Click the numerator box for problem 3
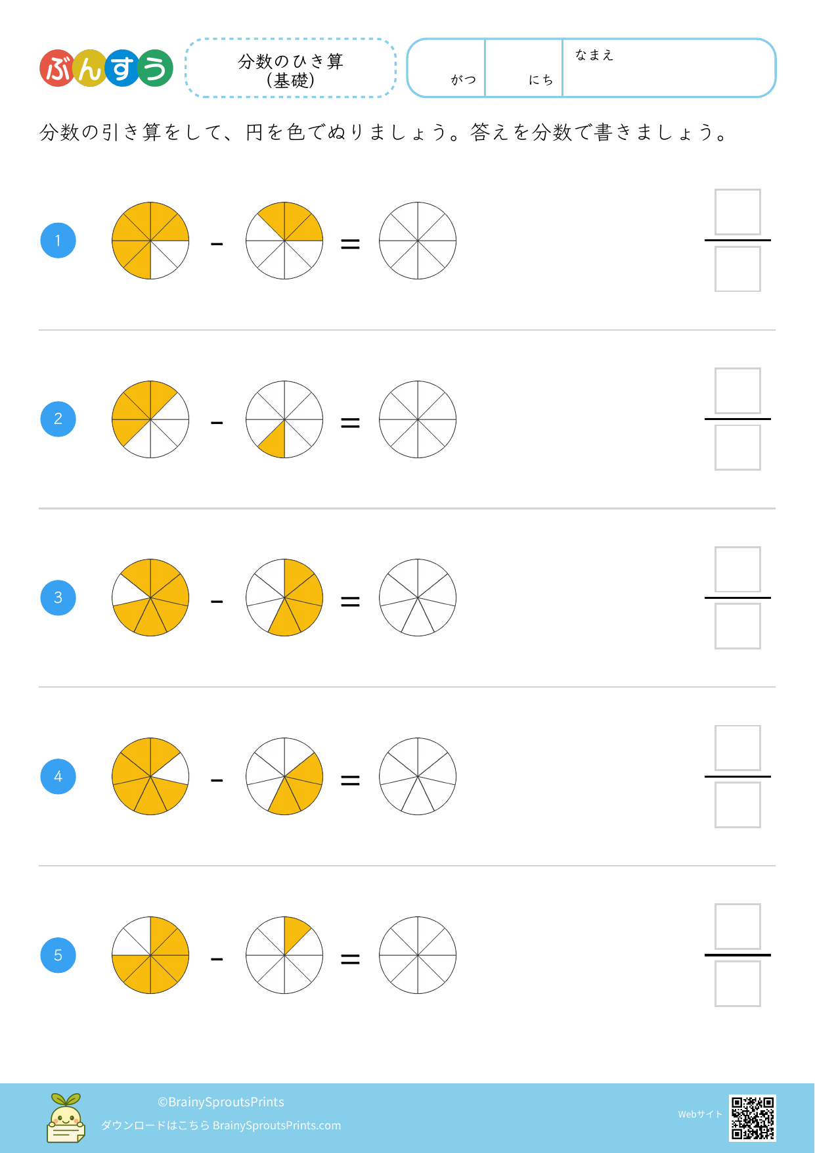 pos(738,569)
